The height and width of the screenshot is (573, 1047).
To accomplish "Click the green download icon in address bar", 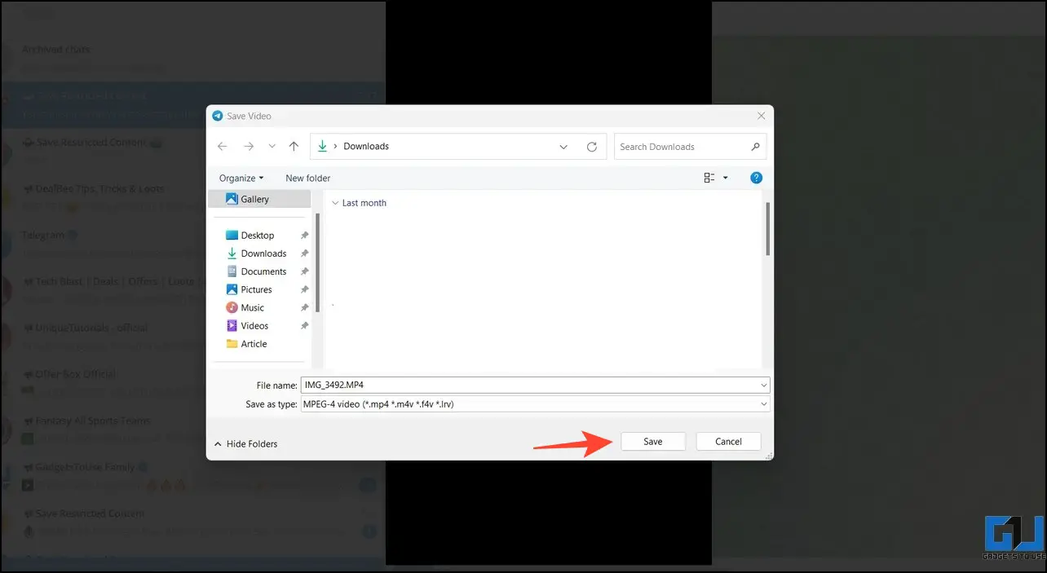I will (x=322, y=147).
